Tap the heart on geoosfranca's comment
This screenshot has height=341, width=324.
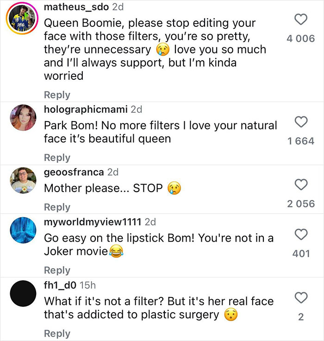tap(301, 185)
